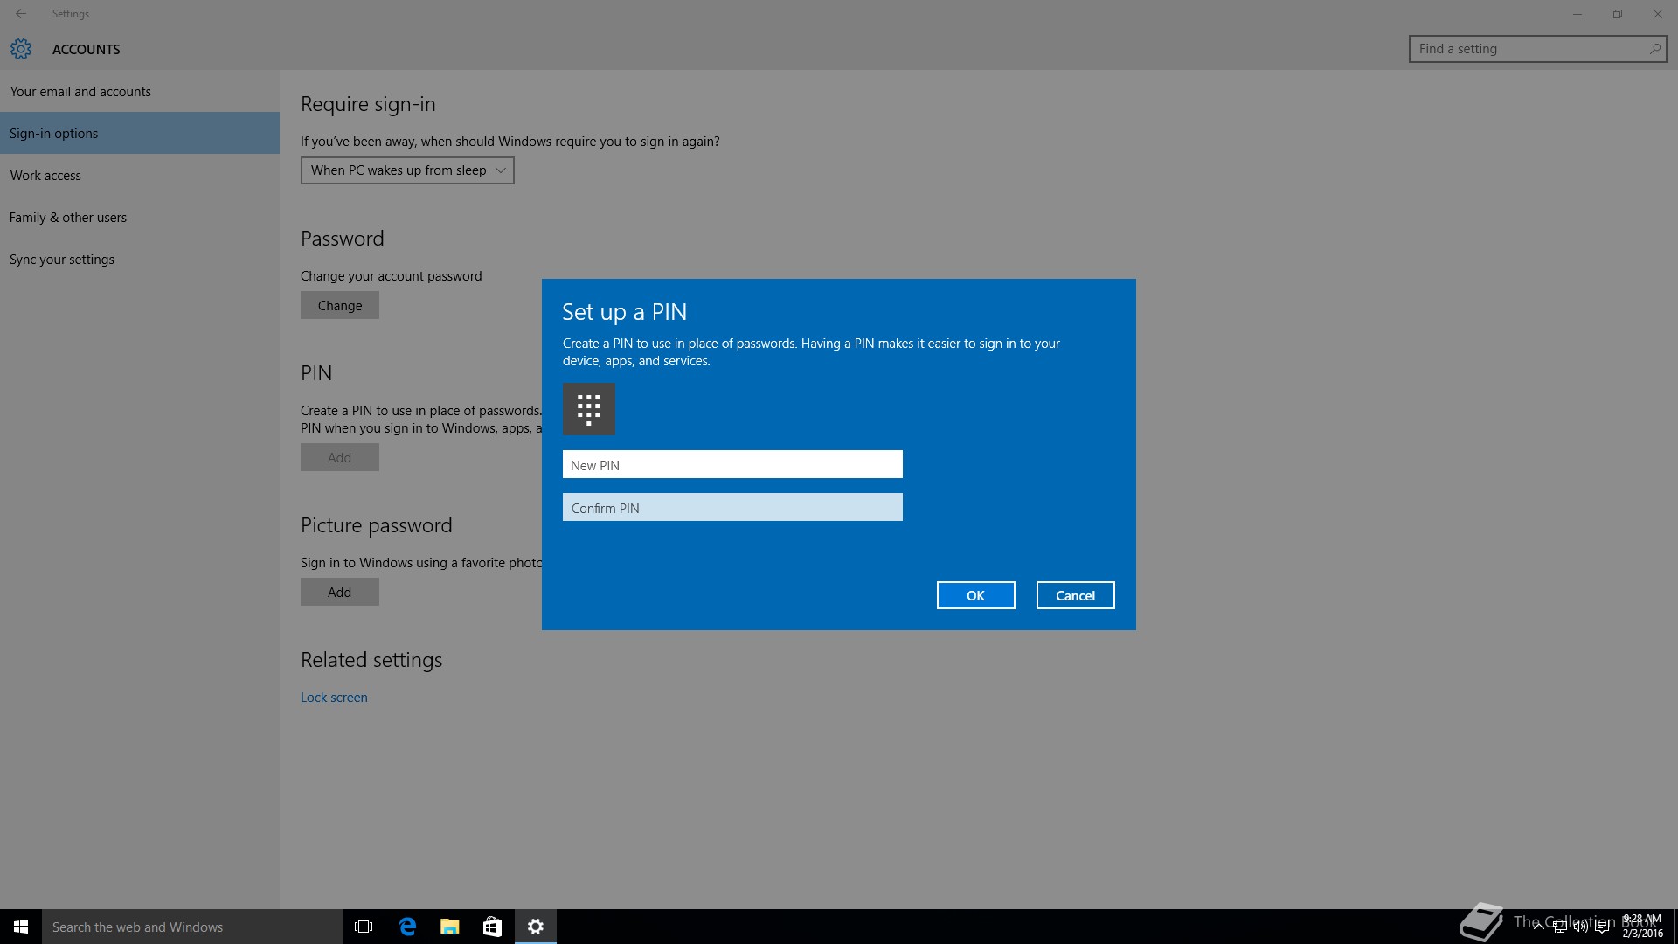Open File Explorer from taskbar
The height and width of the screenshot is (944, 1678).
click(x=450, y=927)
